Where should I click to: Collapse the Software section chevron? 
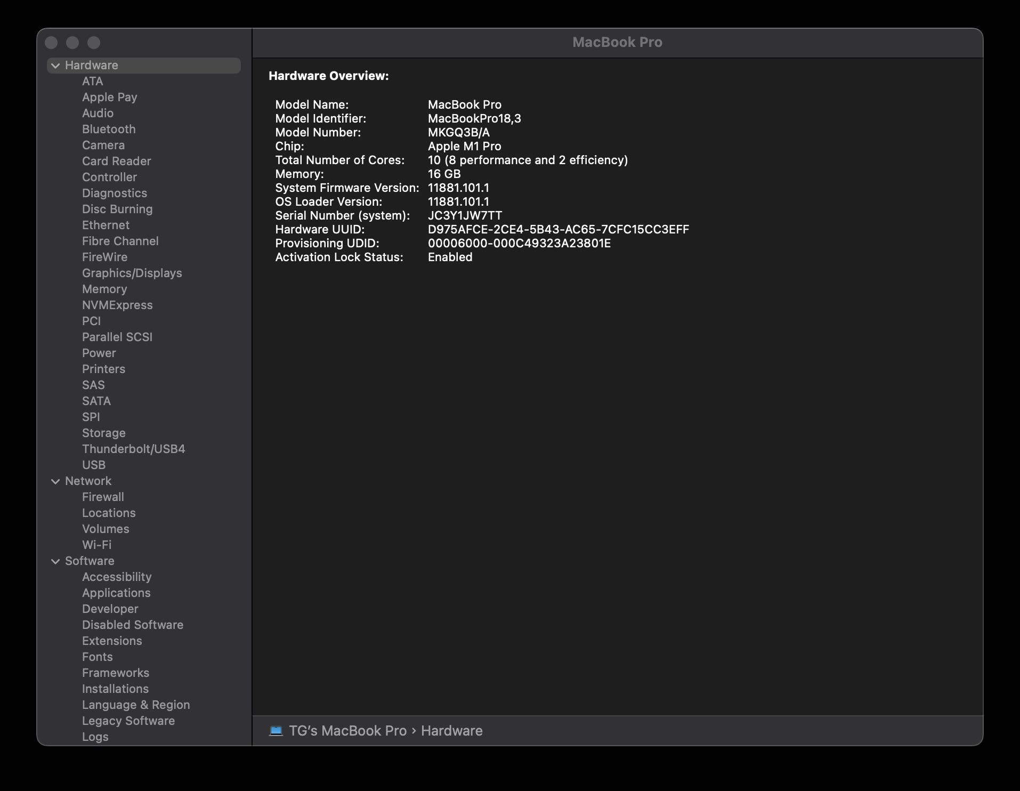tap(55, 561)
